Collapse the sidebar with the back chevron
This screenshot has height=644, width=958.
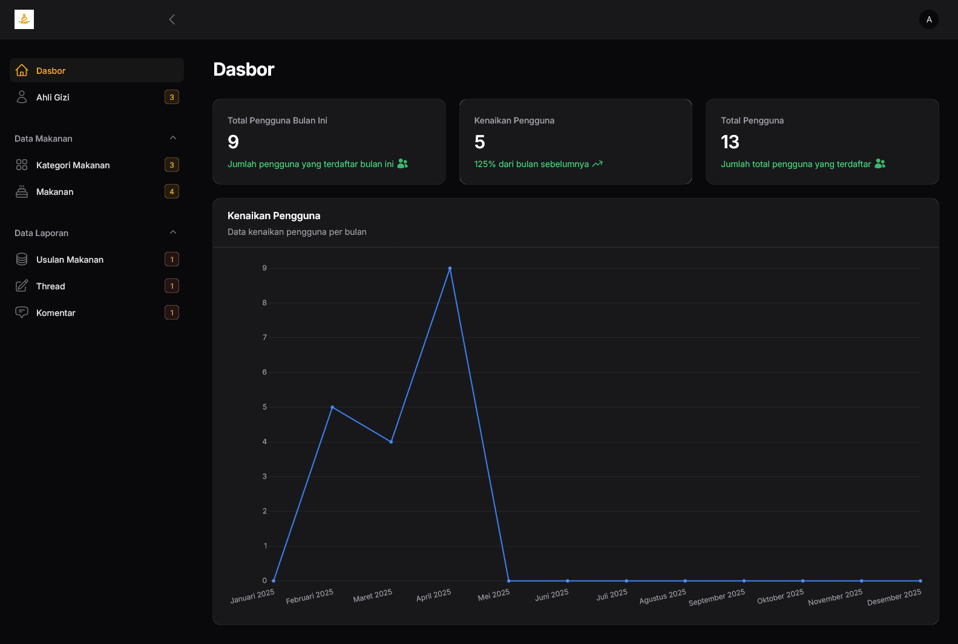[172, 19]
